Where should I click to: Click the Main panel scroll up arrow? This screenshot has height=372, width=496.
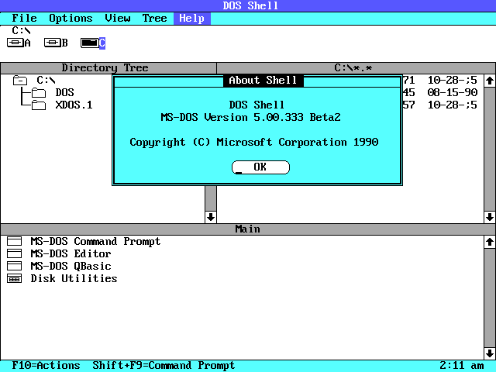point(490,242)
